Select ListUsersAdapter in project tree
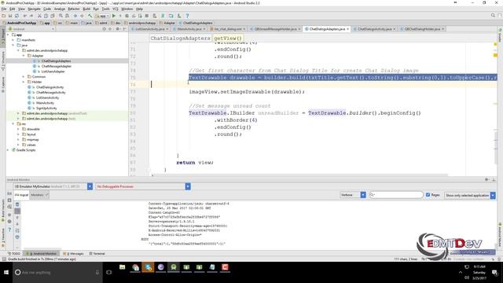503x283 pixels. click(53, 72)
